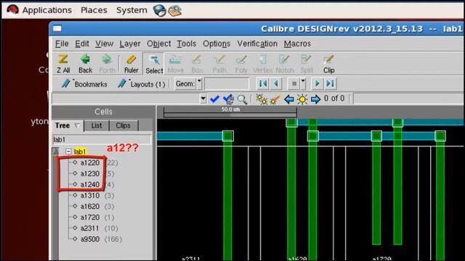Open the Bookmarks menu button
The image size is (465, 261).
pyautogui.click(x=84, y=84)
